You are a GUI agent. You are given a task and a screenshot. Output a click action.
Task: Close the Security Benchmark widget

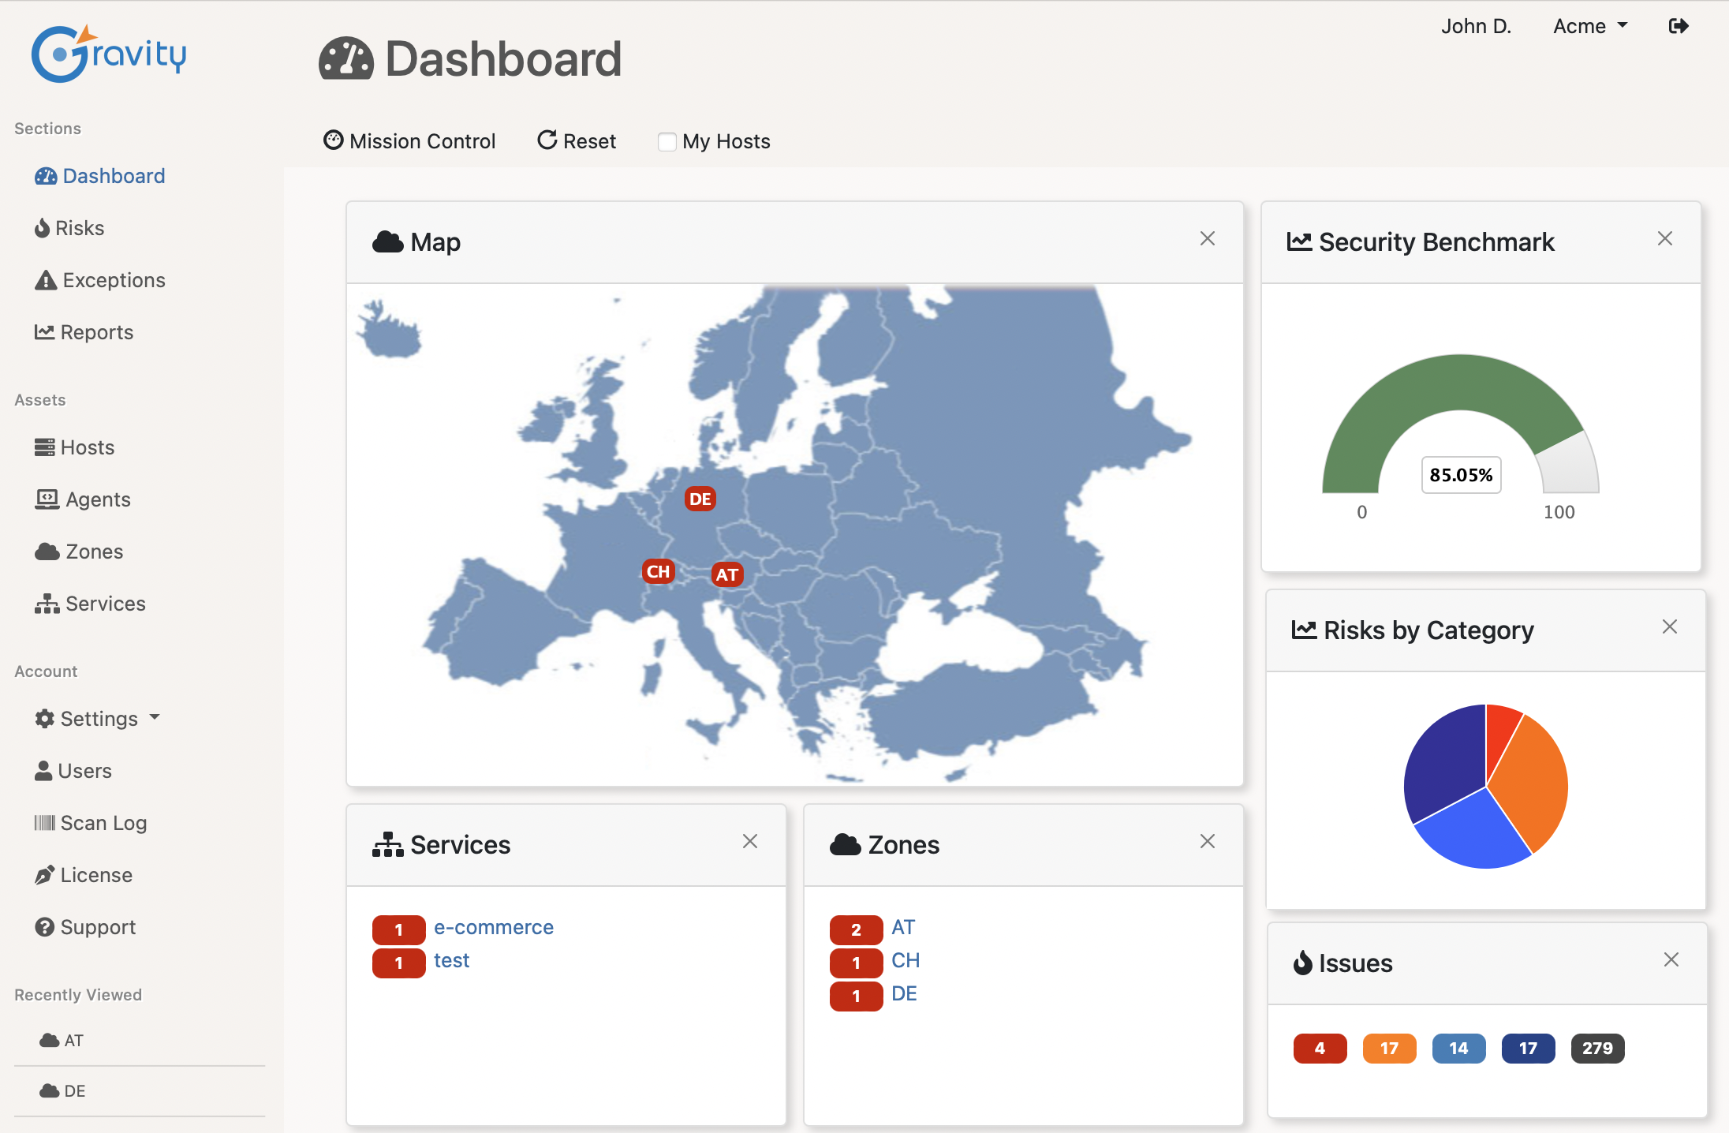[1665, 239]
